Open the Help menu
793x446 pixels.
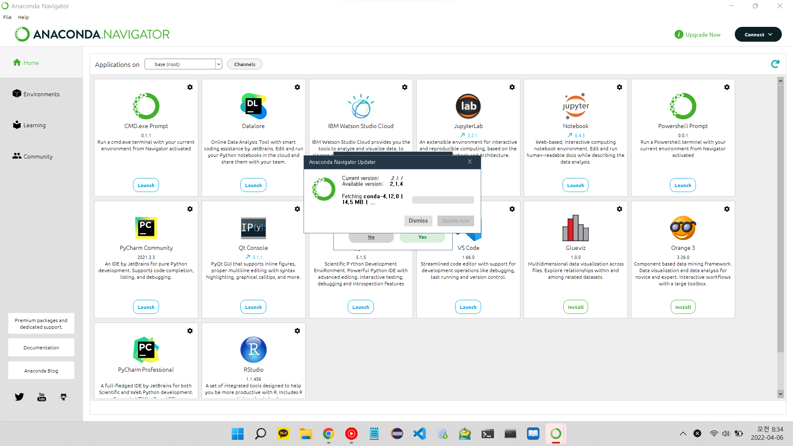tap(24, 17)
